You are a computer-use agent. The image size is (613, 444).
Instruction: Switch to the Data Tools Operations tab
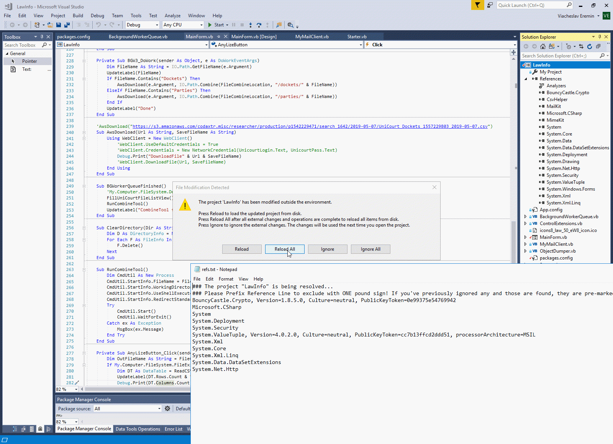tap(138, 429)
